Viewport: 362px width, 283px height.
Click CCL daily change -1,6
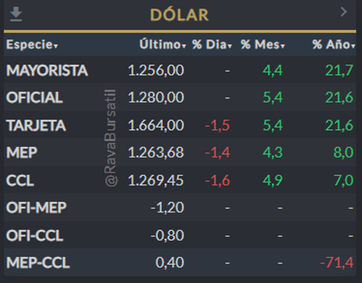[x=217, y=180]
